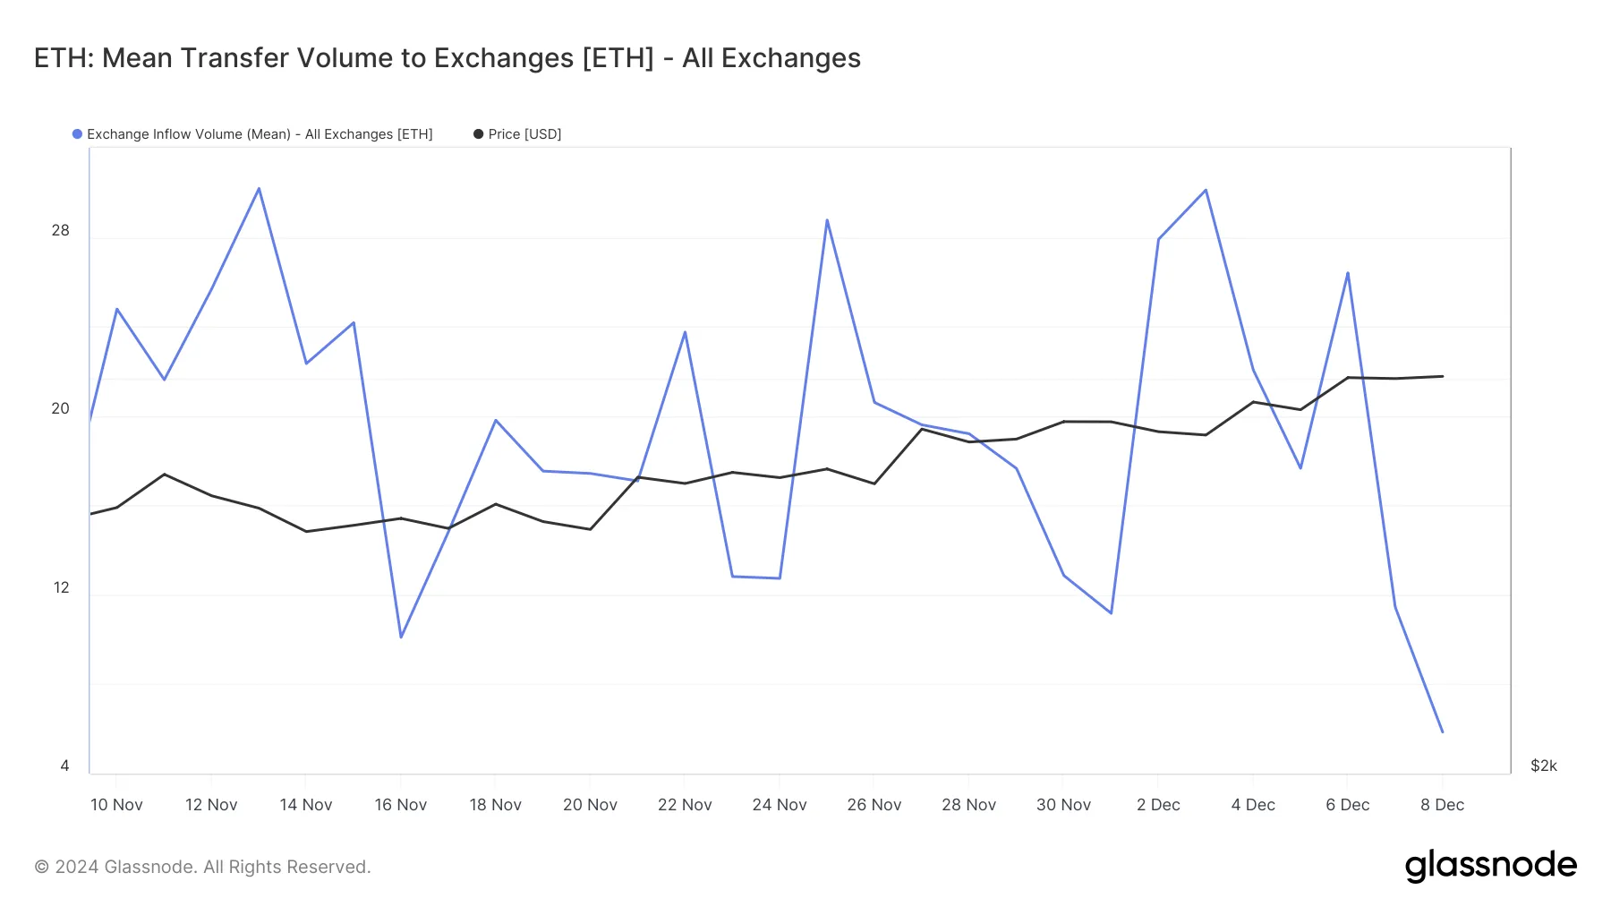Screen dimensions: 1611x907
Task: Select the 6 Dec axis label
Action: point(1348,805)
